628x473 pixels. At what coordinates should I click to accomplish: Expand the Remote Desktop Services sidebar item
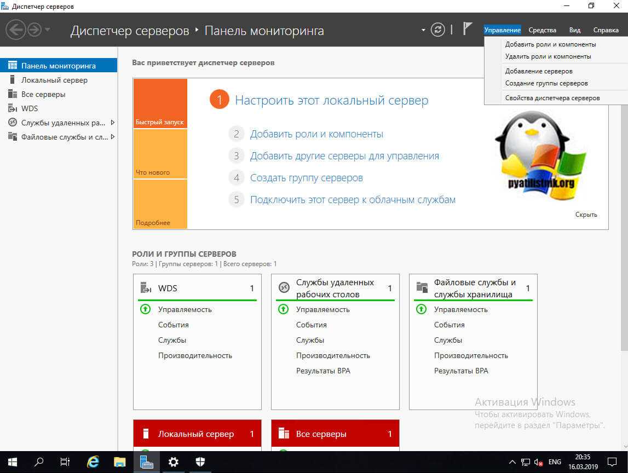click(x=112, y=123)
